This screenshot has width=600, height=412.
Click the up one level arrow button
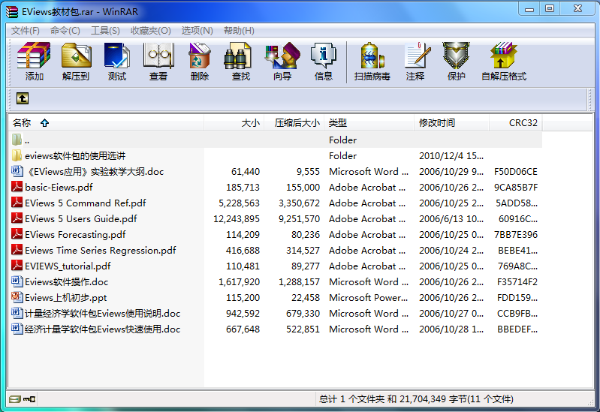coord(23,98)
